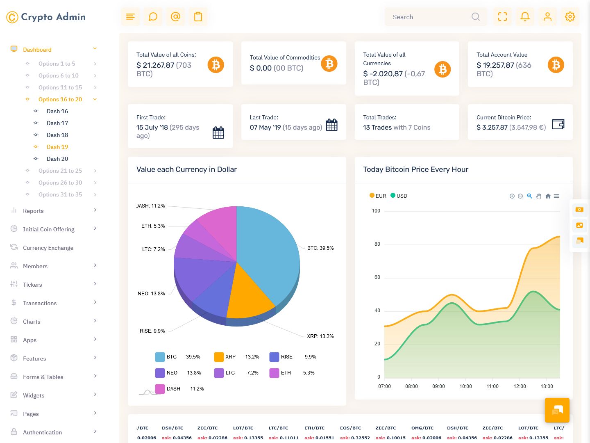This screenshot has width=590, height=443.
Task: Open Currency Exchange page
Action: 48,248
